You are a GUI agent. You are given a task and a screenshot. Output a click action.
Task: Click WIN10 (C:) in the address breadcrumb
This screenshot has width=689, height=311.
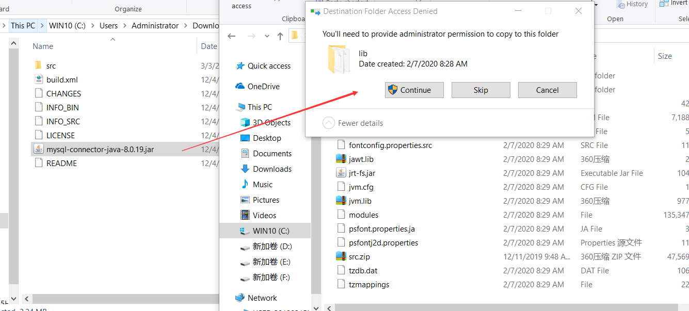click(x=67, y=26)
